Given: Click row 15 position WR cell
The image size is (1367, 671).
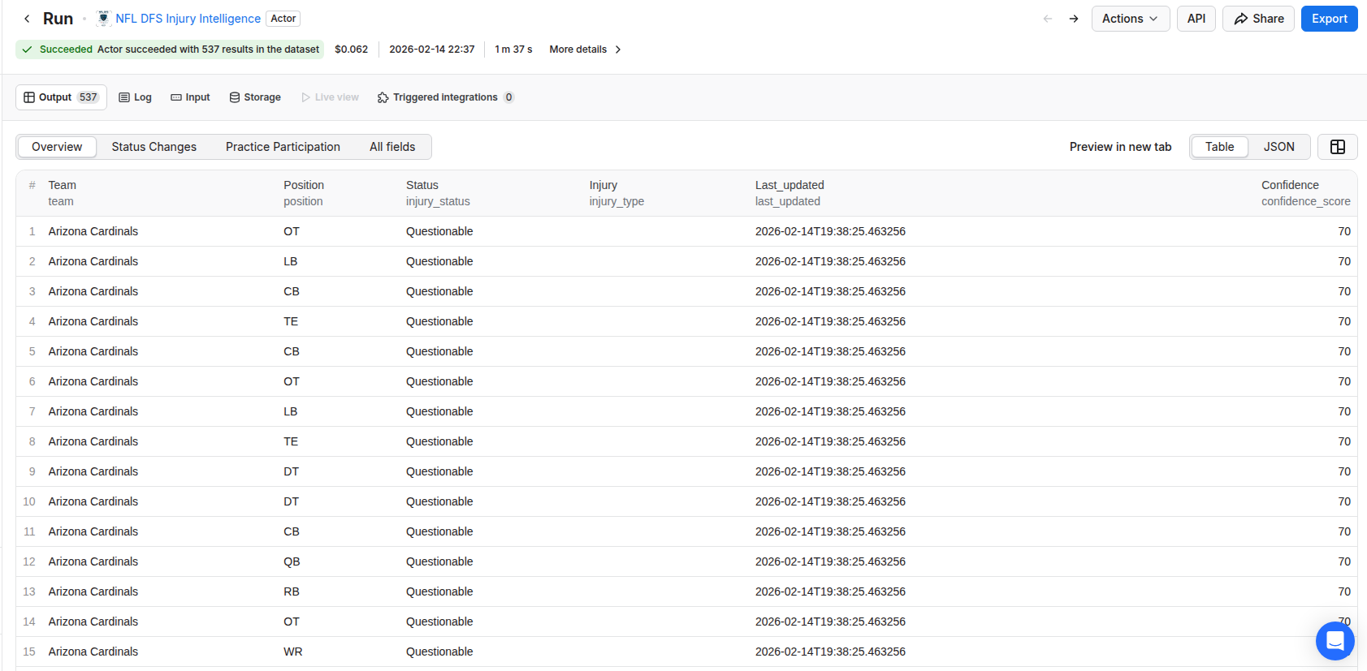Looking at the screenshot, I should [293, 652].
